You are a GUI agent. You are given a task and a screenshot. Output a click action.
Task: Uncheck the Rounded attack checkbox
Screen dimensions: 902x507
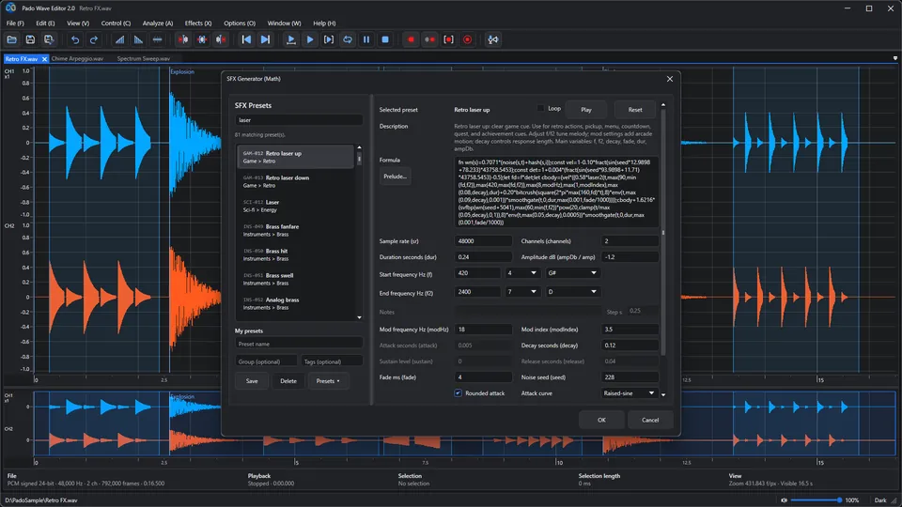tap(458, 393)
